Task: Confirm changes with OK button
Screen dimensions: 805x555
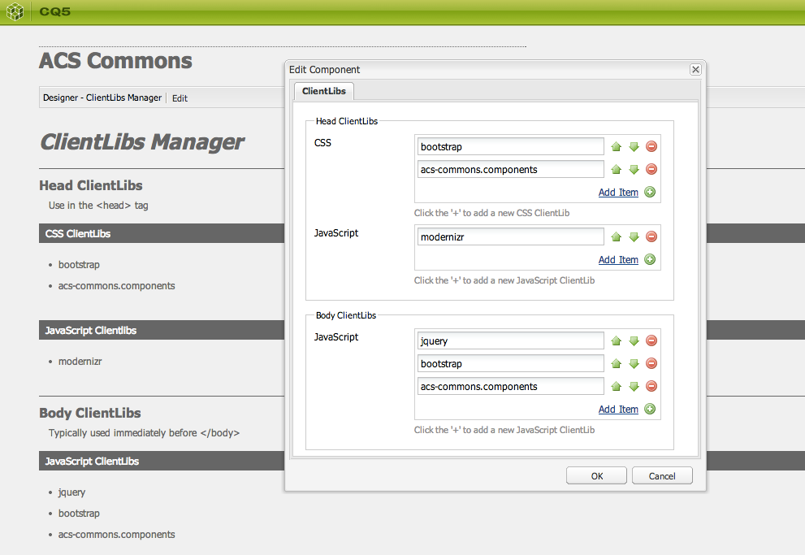Action: tap(596, 476)
